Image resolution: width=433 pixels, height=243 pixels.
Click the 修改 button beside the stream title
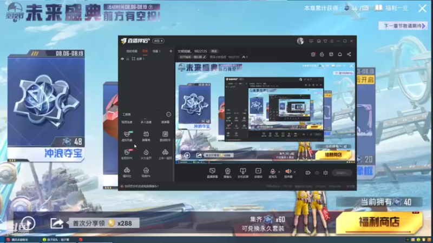pos(214,51)
